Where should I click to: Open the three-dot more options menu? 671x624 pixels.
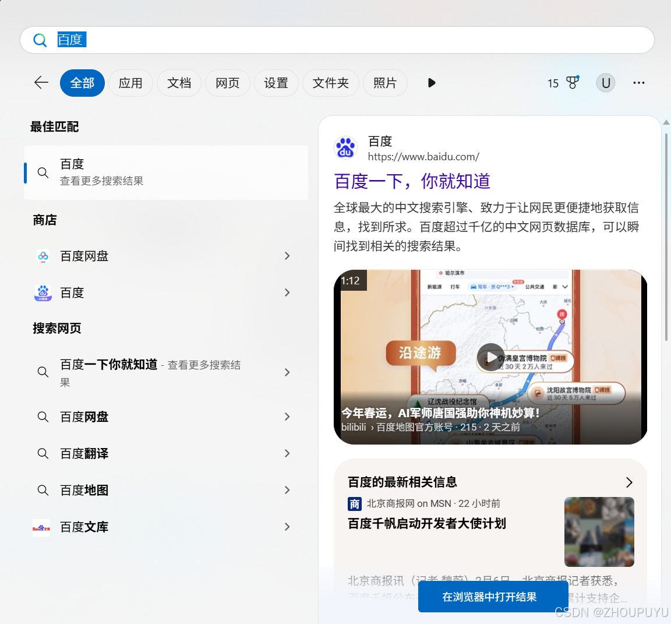638,83
